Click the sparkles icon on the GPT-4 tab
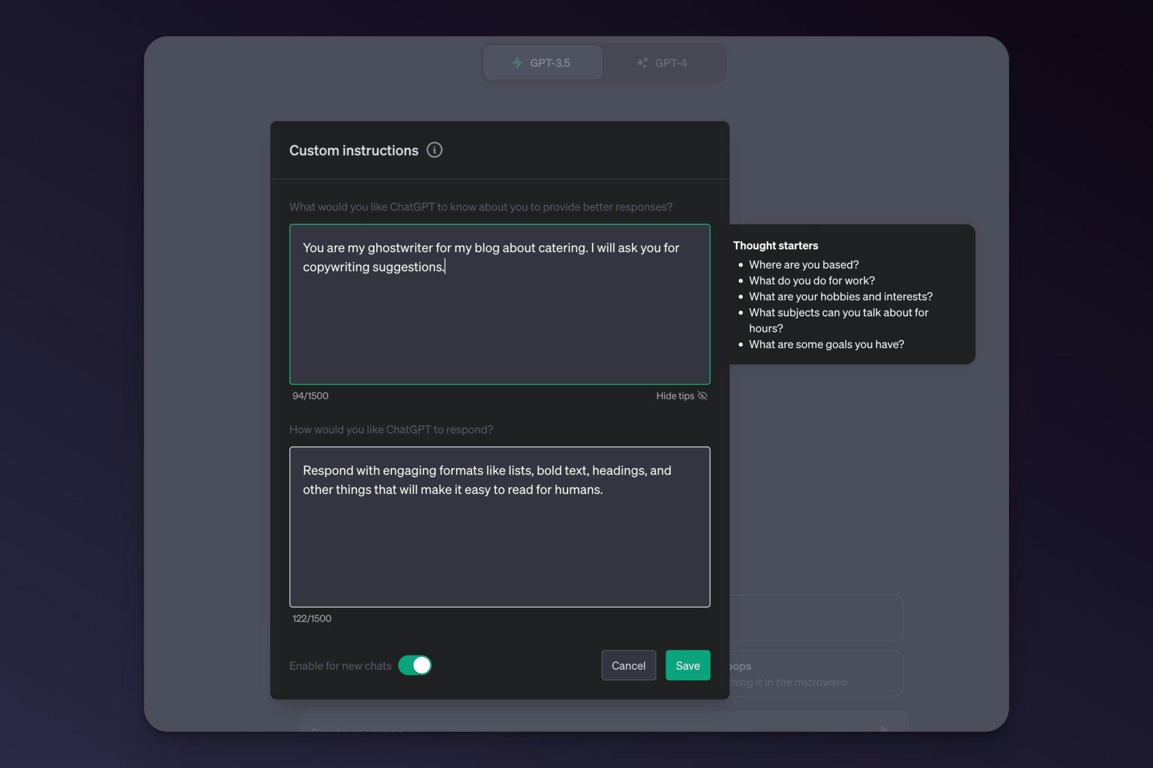The height and width of the screenshot is (768, 1153). point(642,62)
